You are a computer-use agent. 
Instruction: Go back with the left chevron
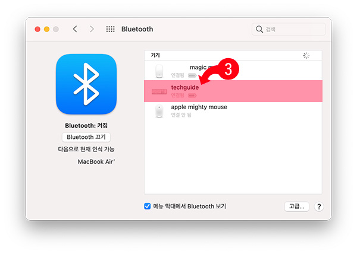click(75, 29)
